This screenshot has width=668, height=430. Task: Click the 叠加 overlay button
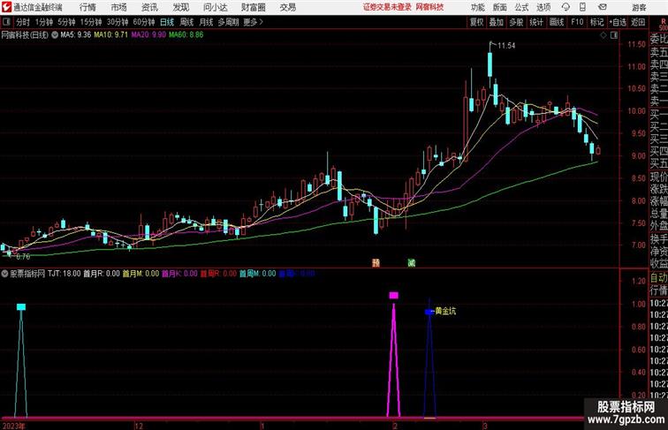click(x=496, y=22)
